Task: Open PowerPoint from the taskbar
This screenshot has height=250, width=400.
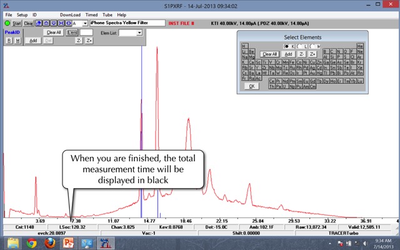Action: [68, 243]
